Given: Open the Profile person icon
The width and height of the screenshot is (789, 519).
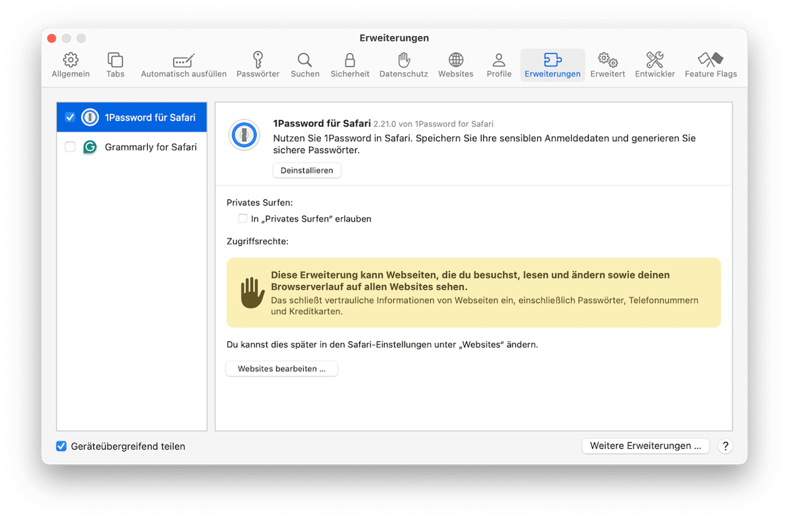Looking at the screenshot, I should tap(499, 61).
